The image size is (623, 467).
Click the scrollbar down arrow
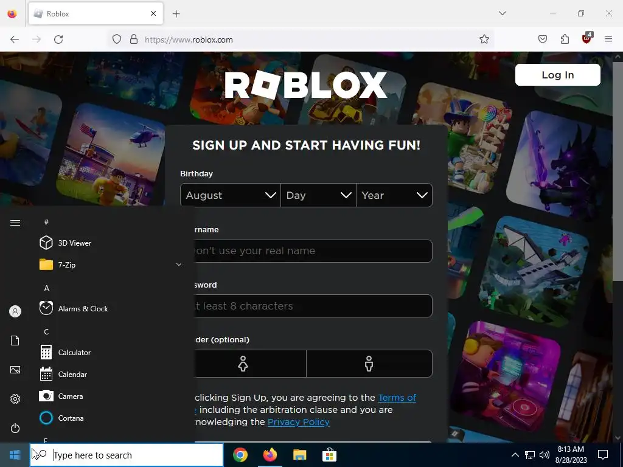point(617,438)
